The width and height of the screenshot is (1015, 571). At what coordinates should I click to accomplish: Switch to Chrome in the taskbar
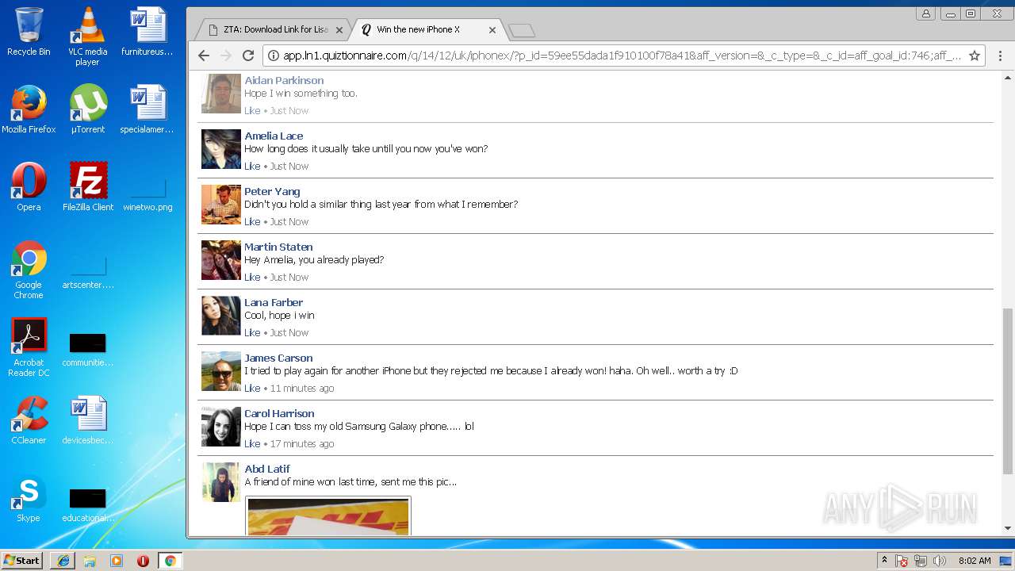tap(170, 561)
